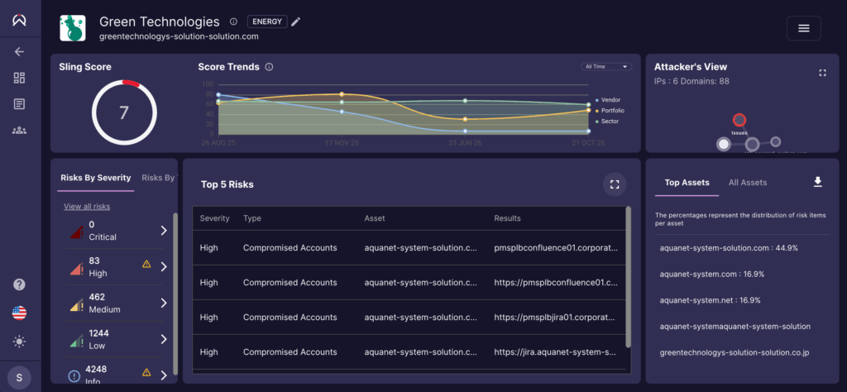Open user profile avatar S
This screenshot has height=392, width=847.
click(x=20, y=377)
